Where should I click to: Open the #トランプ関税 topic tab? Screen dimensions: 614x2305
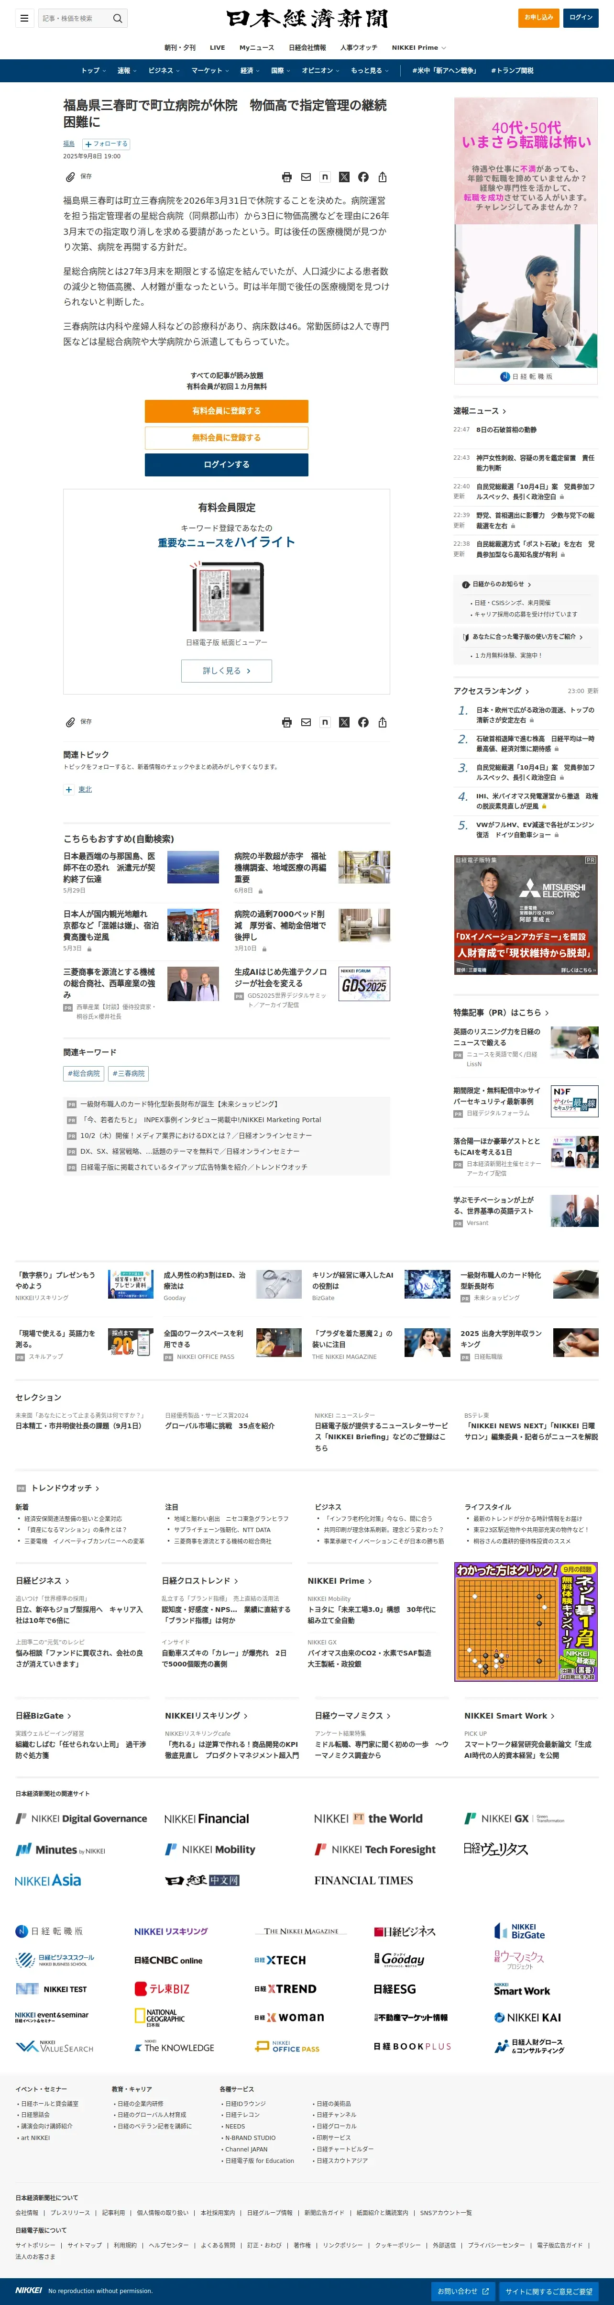point(512,71)
